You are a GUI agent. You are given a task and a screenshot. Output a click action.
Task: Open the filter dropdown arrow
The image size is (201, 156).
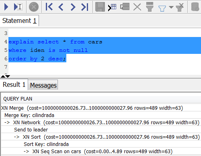(171, 7)
